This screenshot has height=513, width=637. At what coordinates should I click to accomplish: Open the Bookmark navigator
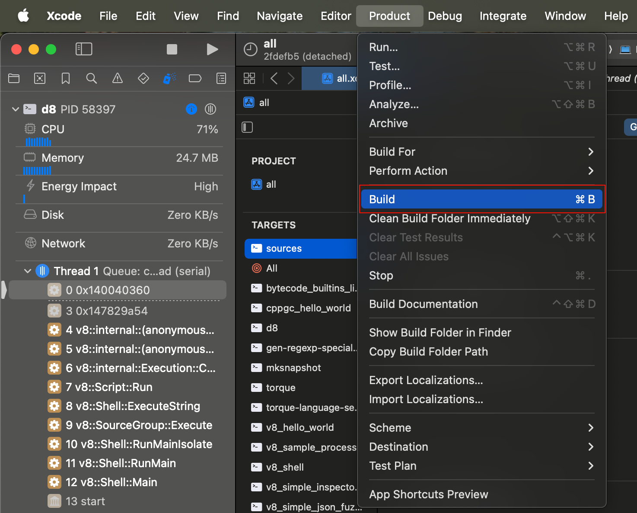pos(66,78)
